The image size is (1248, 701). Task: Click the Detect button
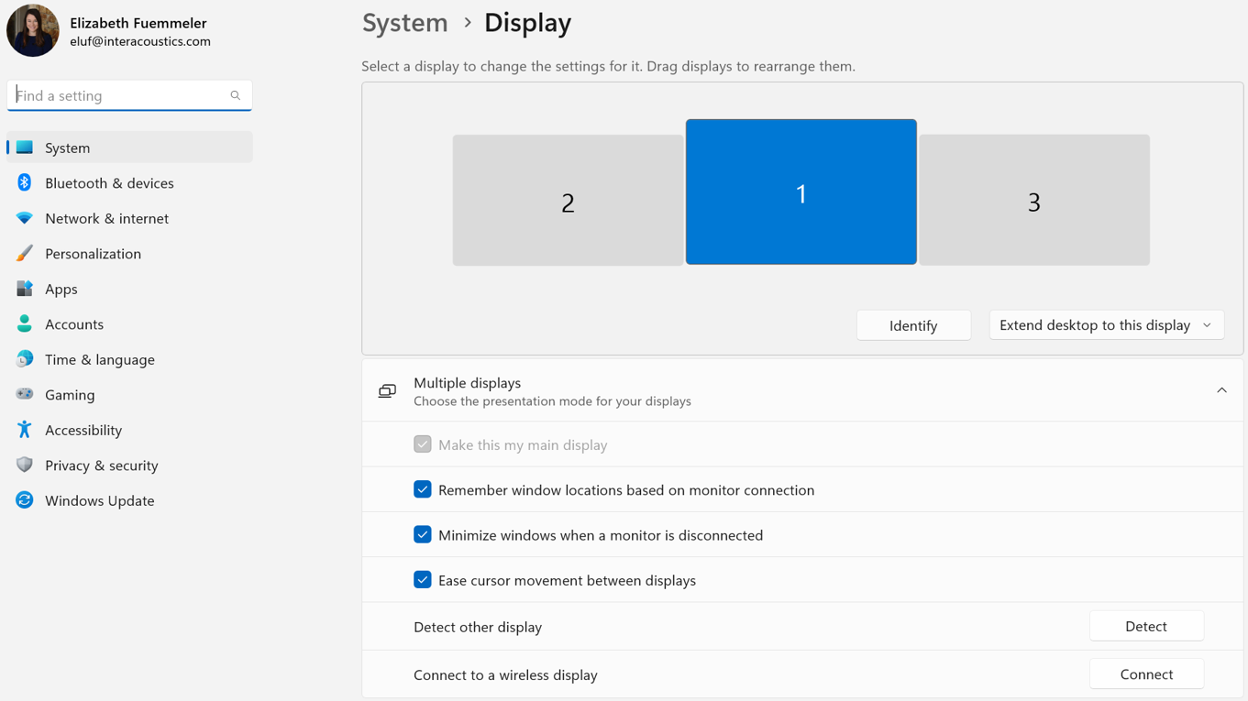1146,627
